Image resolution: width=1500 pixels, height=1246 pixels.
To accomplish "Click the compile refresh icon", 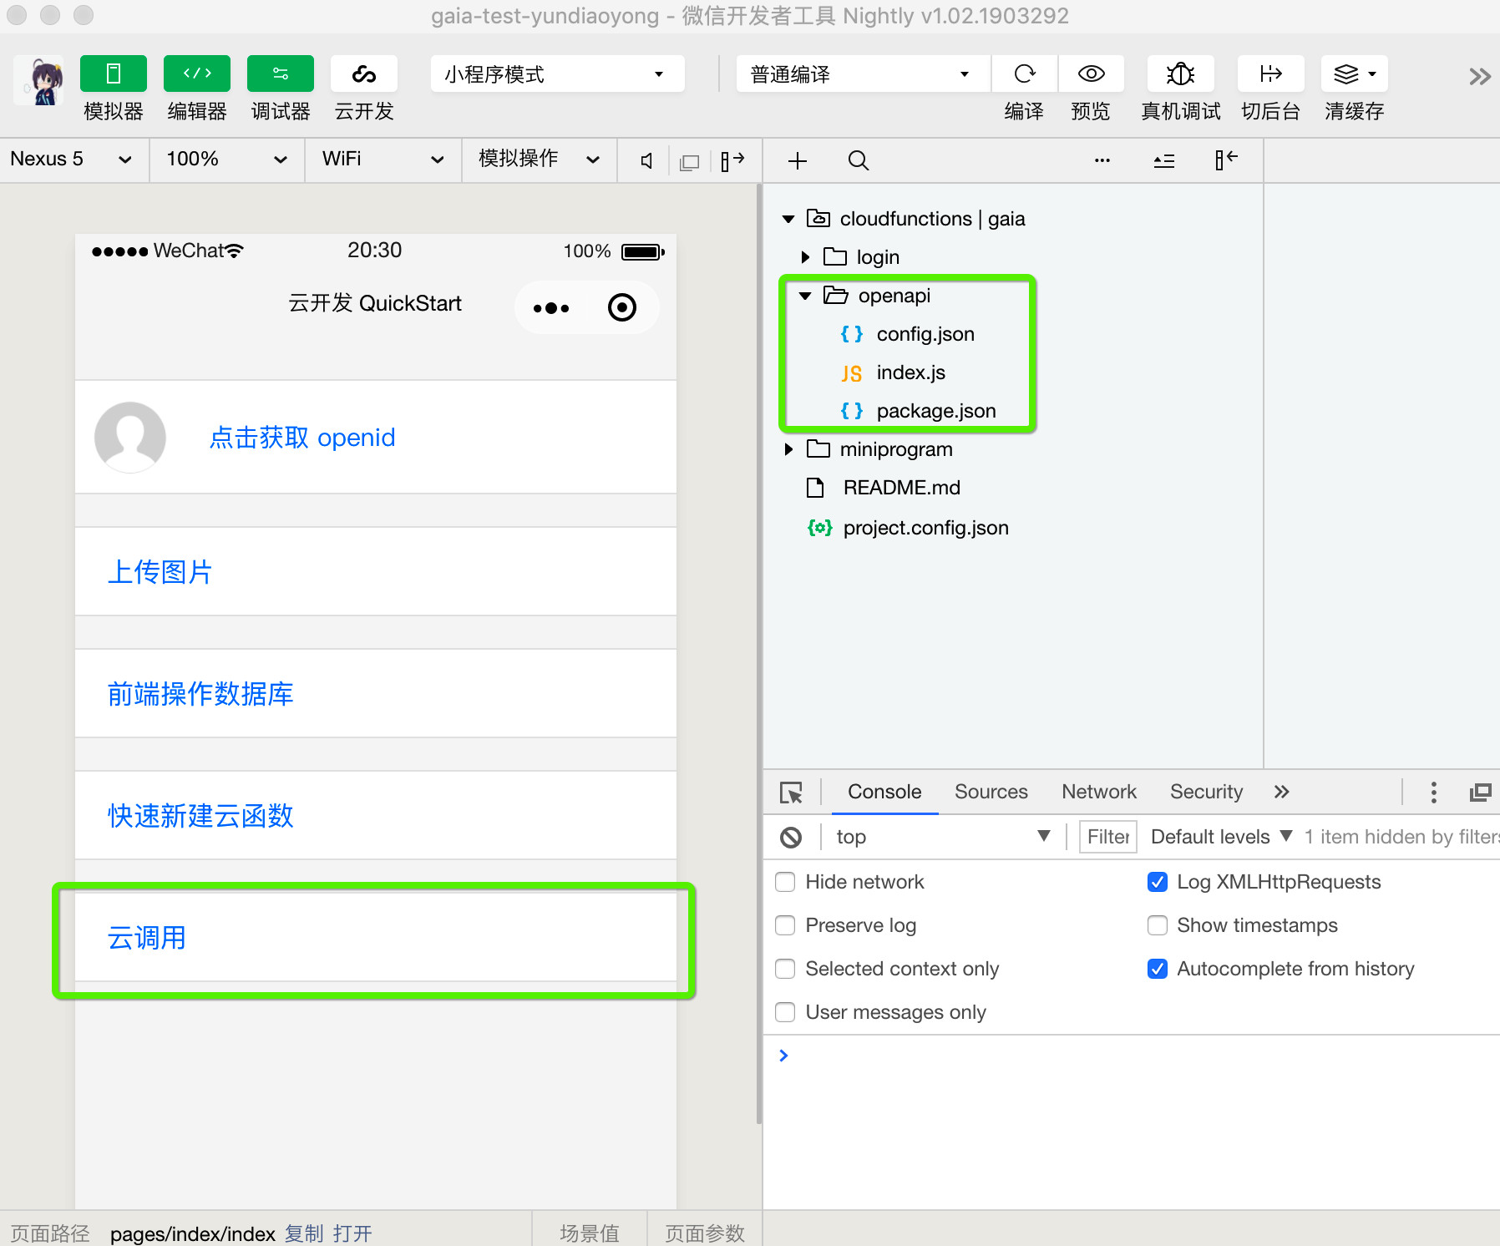I will [x=1025, y=73].
